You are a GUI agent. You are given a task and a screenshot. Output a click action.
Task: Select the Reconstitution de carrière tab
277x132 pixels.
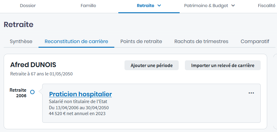pyautogui.click(x=76, y=41)
